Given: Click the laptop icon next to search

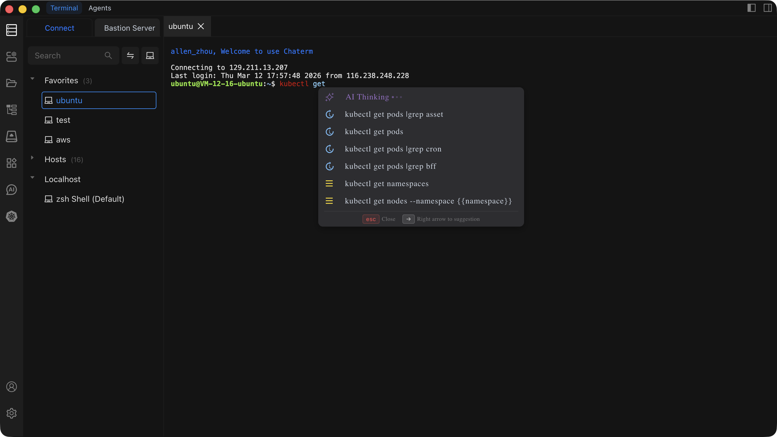Looking at the screenshot, I should pyautogui.click(x=150, y=55).
